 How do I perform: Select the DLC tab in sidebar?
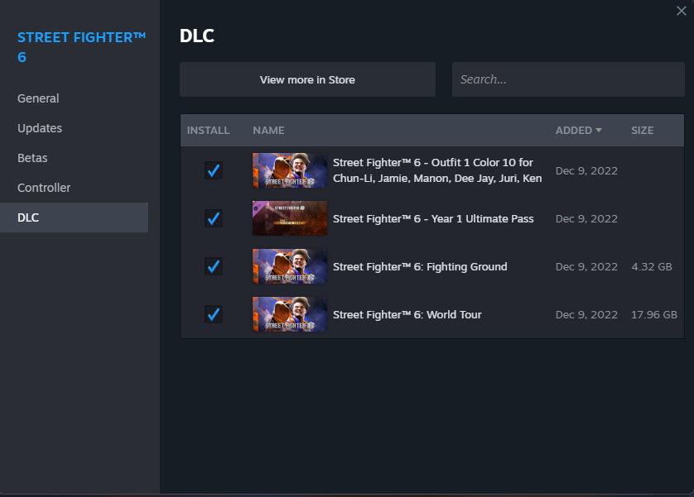74,217
